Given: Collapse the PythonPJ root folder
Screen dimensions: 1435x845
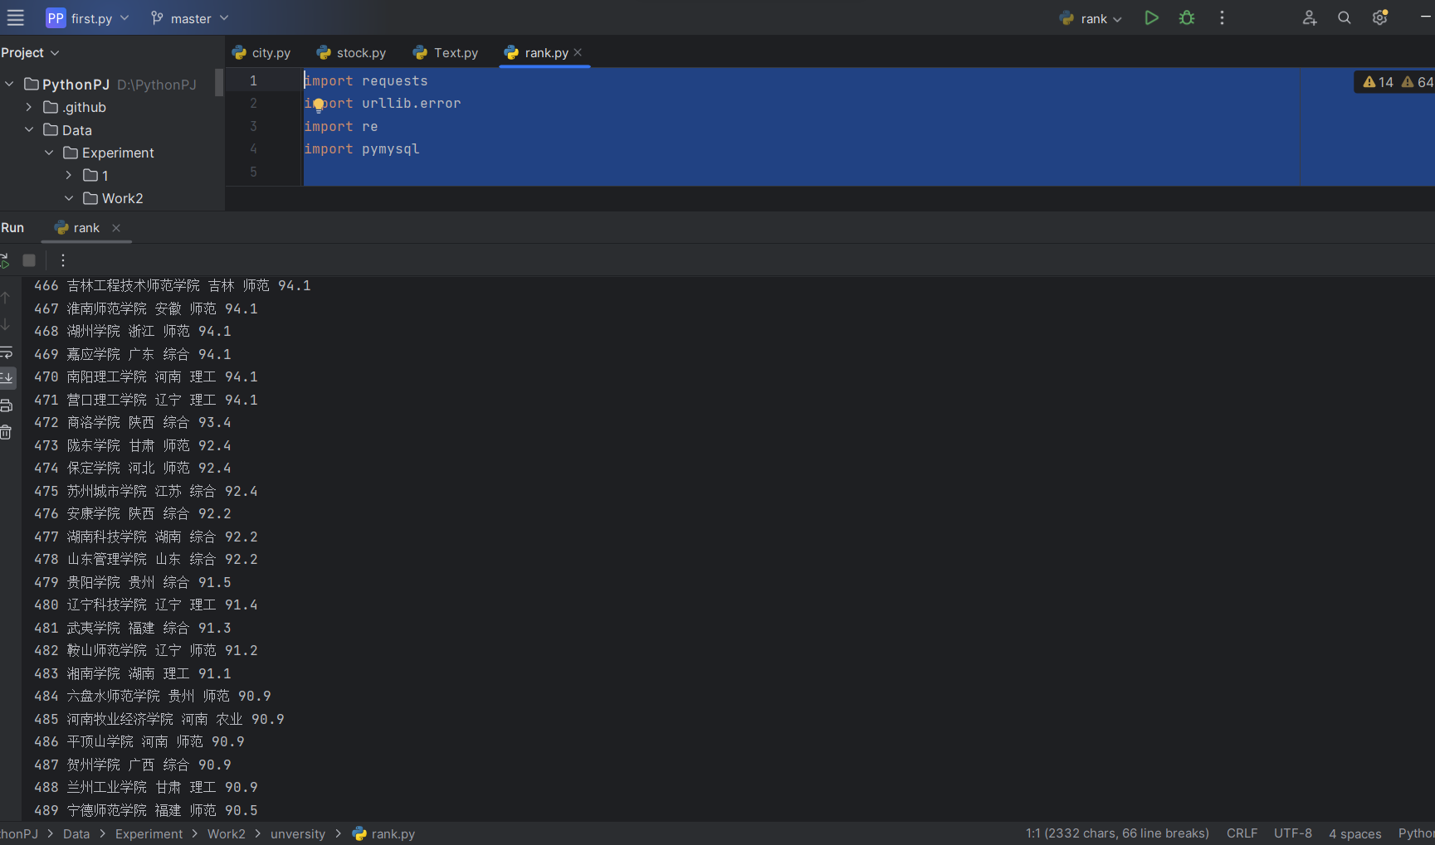Looking at the screenshot, I should tap(9, 84).
